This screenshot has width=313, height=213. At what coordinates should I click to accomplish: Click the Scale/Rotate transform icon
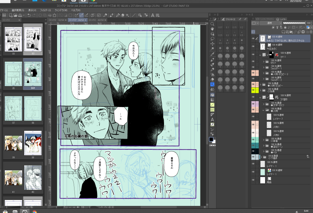(x=55, y=15)
